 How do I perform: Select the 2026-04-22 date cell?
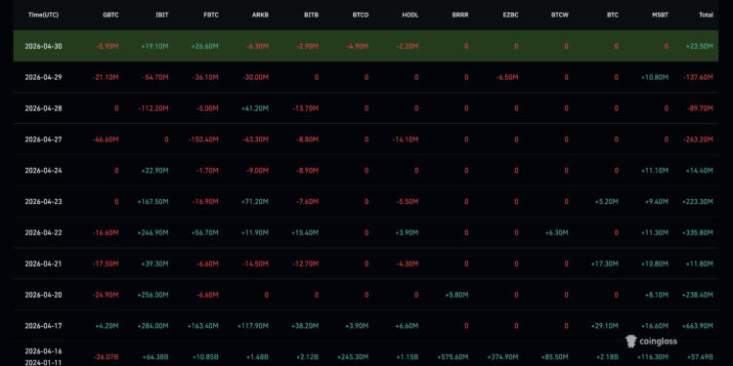(x=43, y=232)
